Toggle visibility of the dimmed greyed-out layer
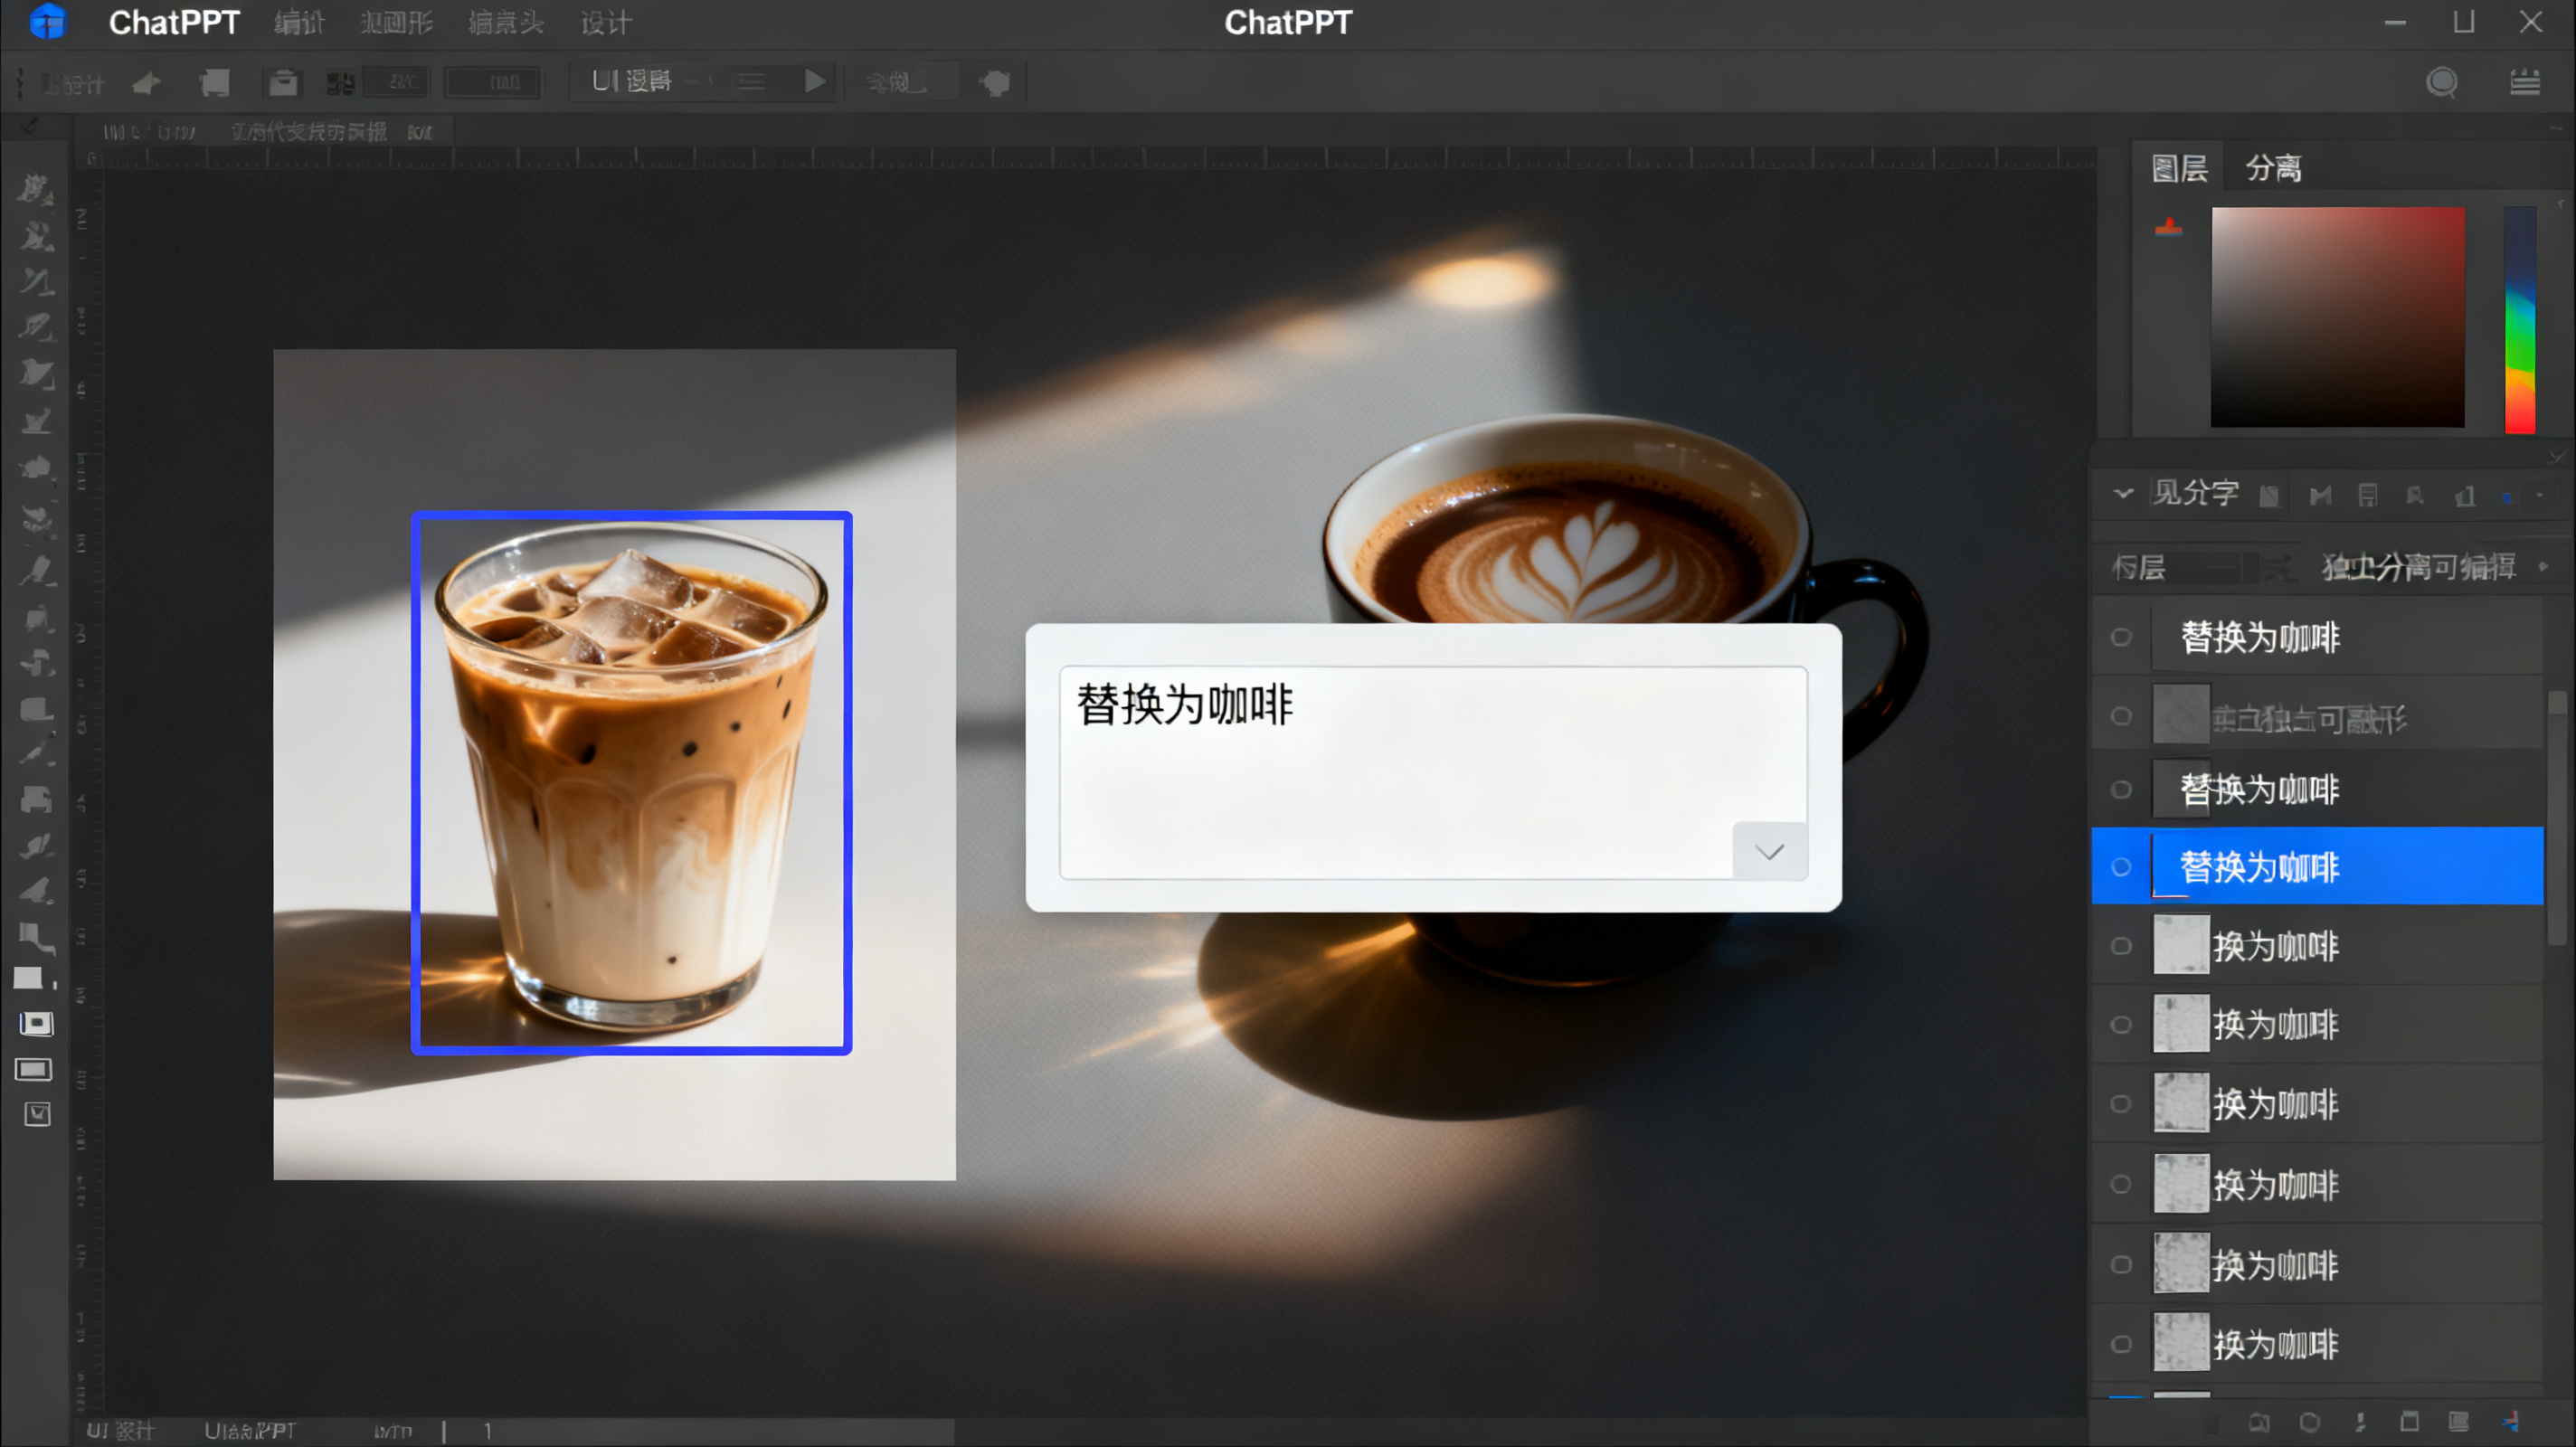This screenshot has height=1447, width=2576. [2121, 716]
